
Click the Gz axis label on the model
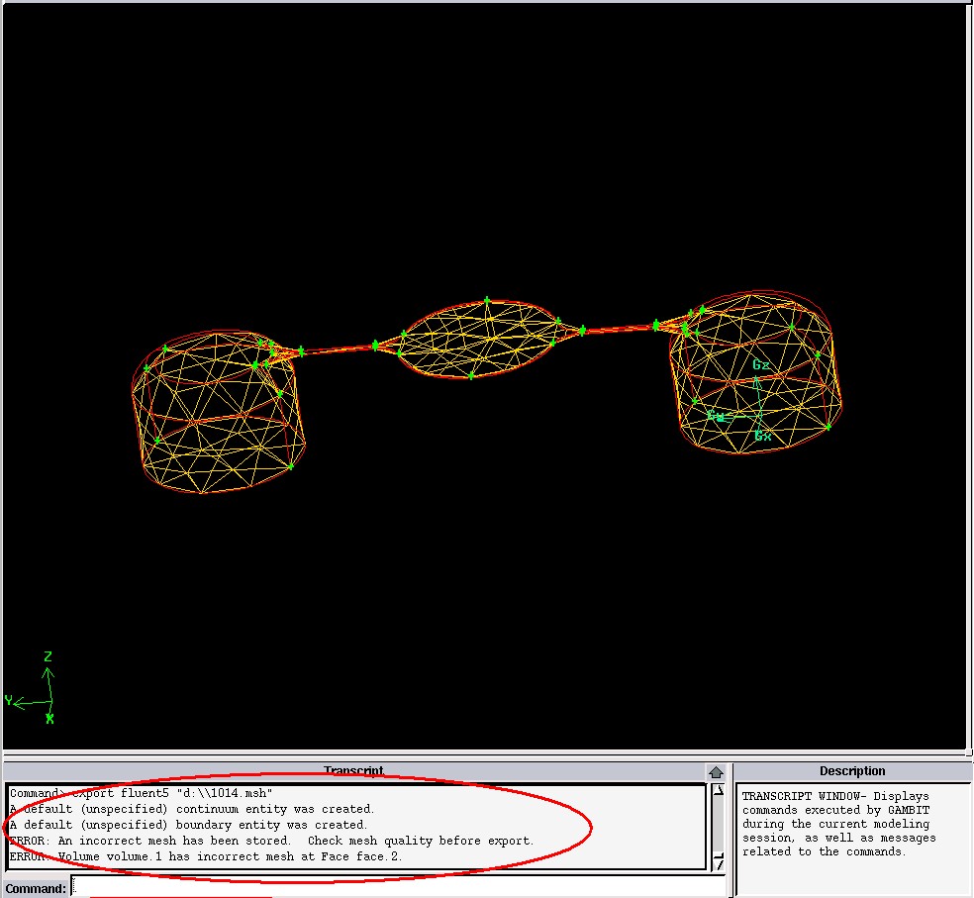(x=760, y=365)
